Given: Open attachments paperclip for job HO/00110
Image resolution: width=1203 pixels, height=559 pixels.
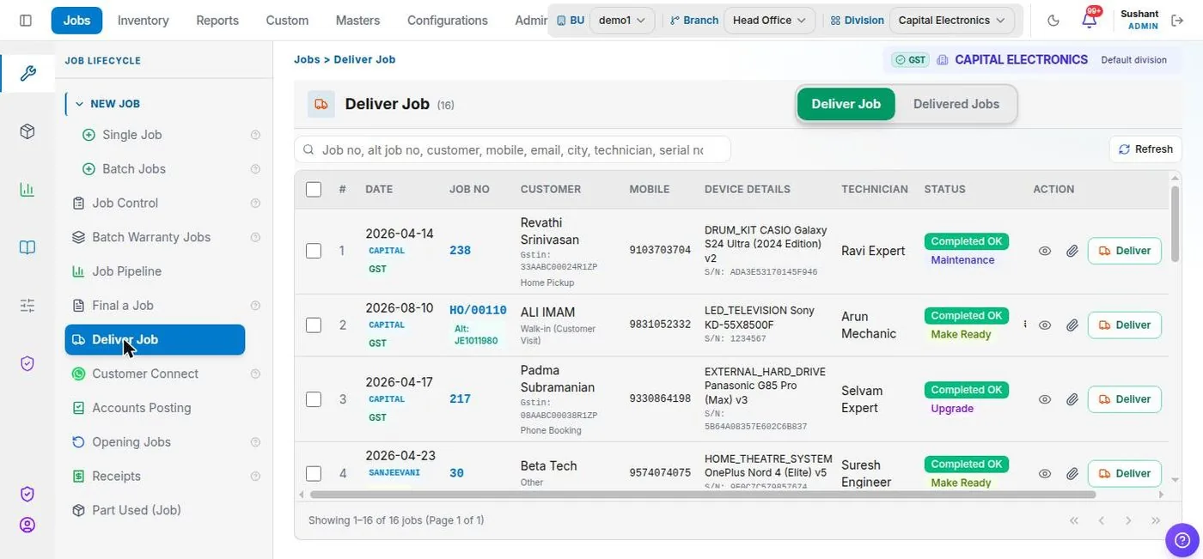Looking at the screenshot, I should pos(1072,325).
